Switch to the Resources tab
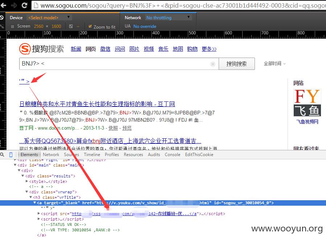 pos(133,155)
